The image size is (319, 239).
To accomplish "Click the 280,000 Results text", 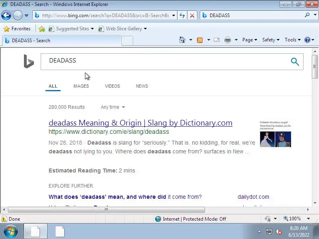I will (67, 107).
